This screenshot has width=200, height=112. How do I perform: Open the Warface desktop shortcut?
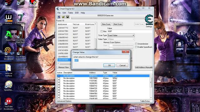pyautogui.click(x=8, y=19)
